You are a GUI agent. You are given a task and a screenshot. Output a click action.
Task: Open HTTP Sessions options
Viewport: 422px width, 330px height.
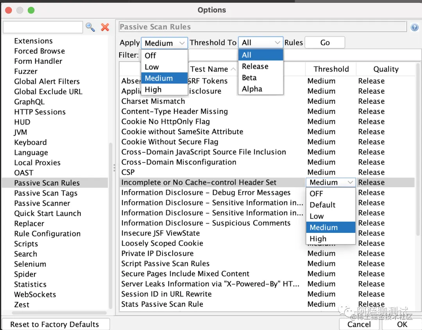[x=40, y=112]
